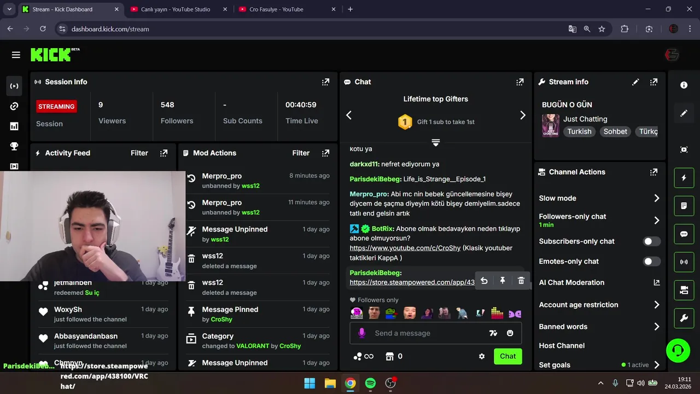This screenshot has height=394, width=700.
Task: Open the shop icon beside 0
Action: (x=390, y=356)
